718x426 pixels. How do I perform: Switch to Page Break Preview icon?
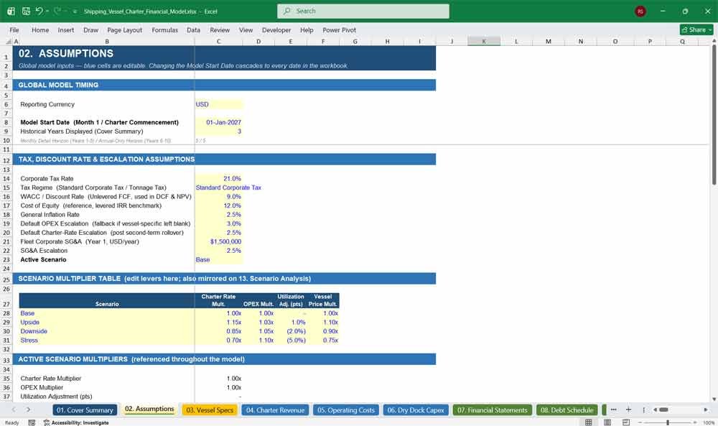pyautogui.click(x=626, y=422)
